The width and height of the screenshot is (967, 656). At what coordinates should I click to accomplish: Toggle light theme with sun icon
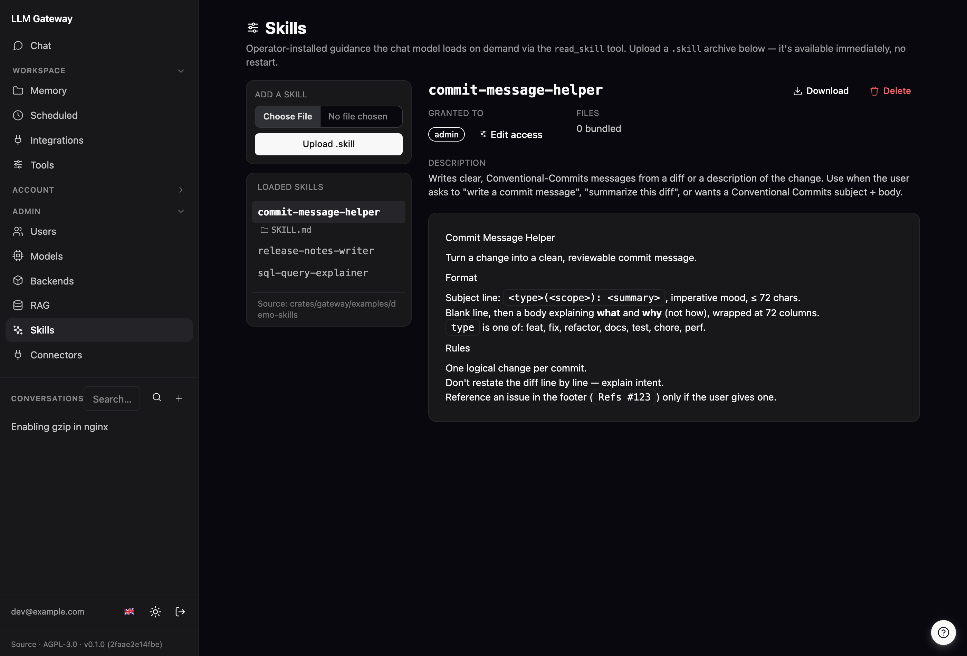coord(155,612)
